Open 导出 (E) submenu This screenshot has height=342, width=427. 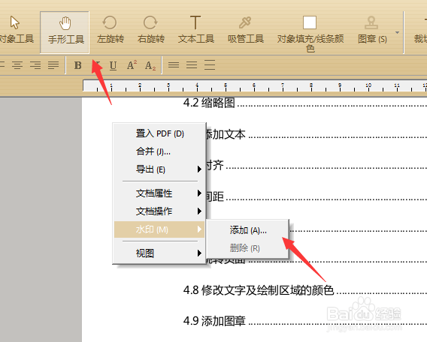coord(159,169)
